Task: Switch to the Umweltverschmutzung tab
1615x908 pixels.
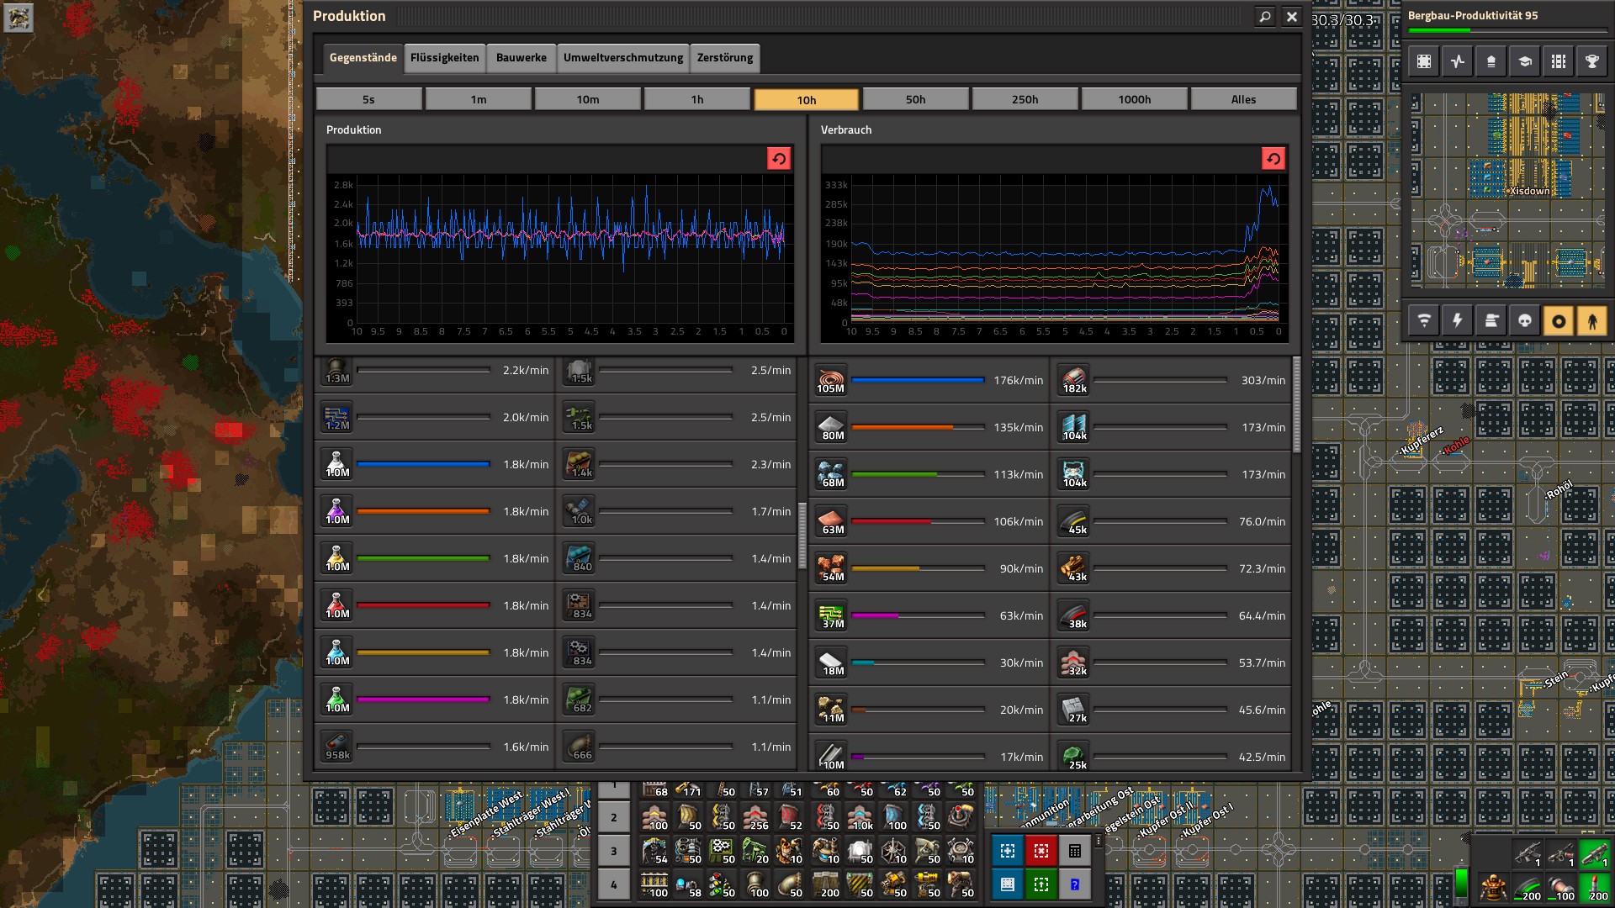Action: point(623,57)
